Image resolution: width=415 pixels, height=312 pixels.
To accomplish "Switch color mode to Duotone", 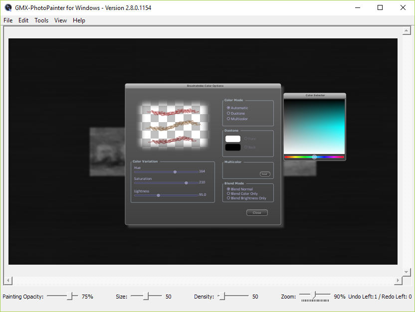I will (x=228, y=114).
